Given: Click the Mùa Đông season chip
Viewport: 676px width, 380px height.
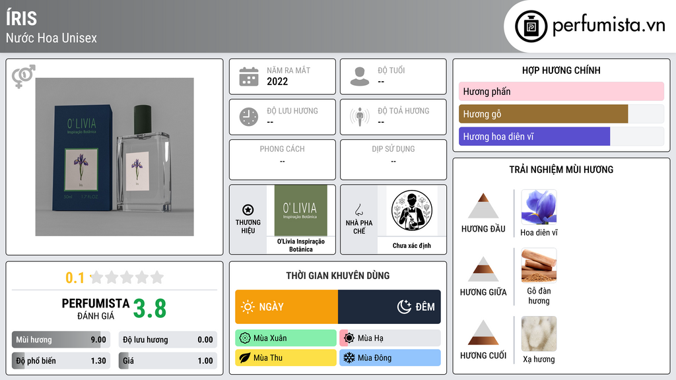Looking at the screenshot, I should (x=390, y=358).
